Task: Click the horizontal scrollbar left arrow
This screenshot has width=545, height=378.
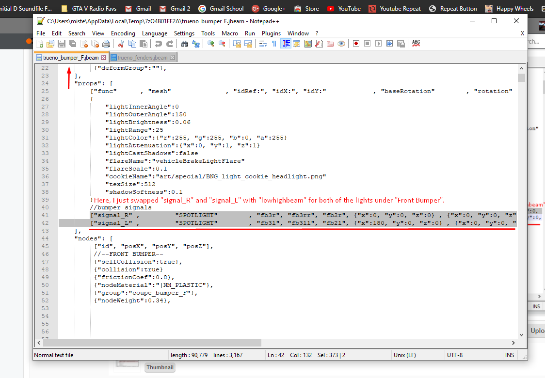Action: pos(39,343)
